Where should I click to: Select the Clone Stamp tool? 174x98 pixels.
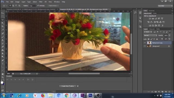point(3,40)
